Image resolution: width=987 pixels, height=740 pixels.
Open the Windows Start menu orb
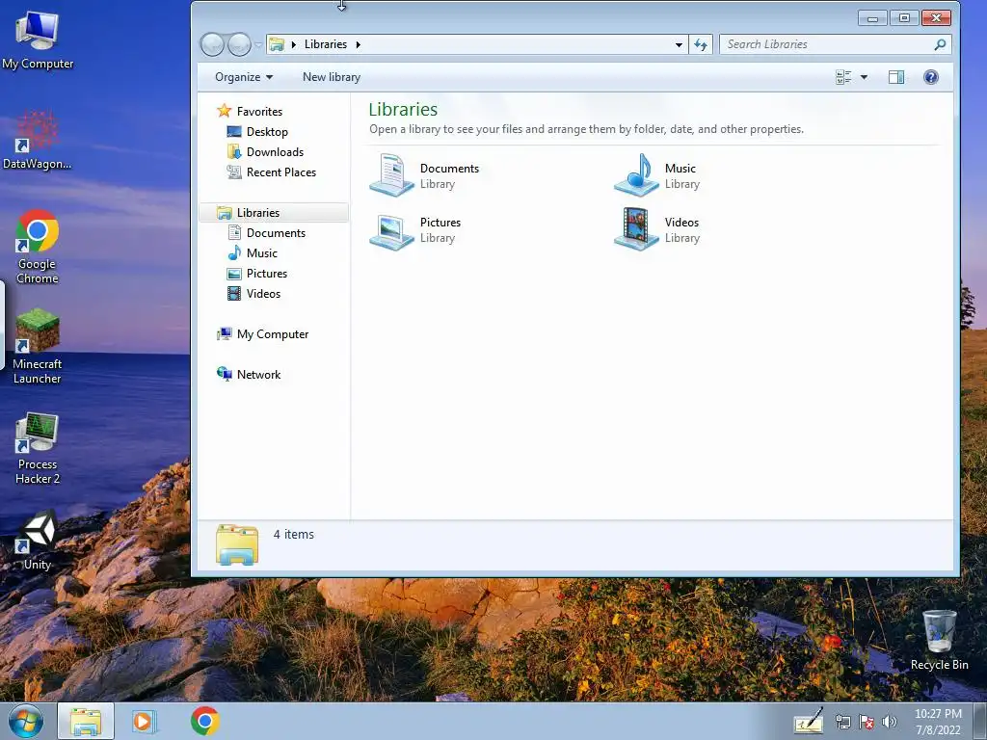[x=26, y=722]
